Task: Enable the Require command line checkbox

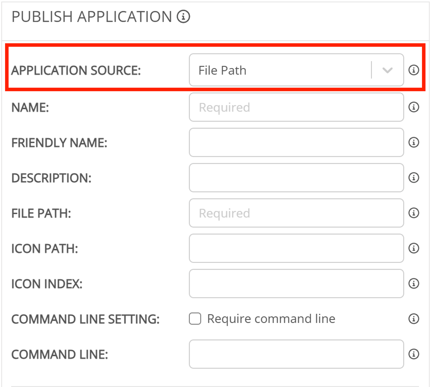Action: [x=195, y=319]
